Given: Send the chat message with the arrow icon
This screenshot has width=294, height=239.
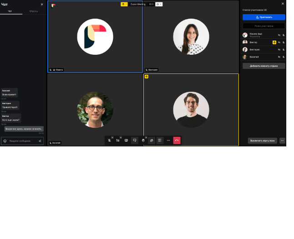Looking at the screenshot, I should [x=40, y=141].
